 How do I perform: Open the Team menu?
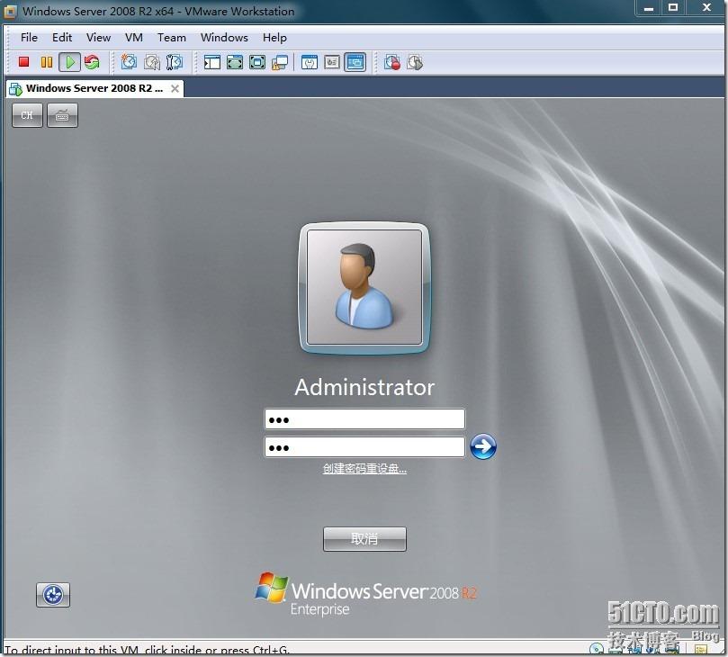(x=171, y=38)
